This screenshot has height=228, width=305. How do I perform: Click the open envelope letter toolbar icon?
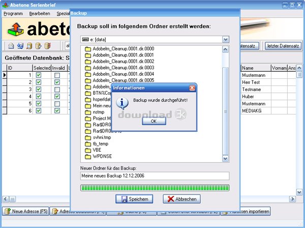click(11, 46)
